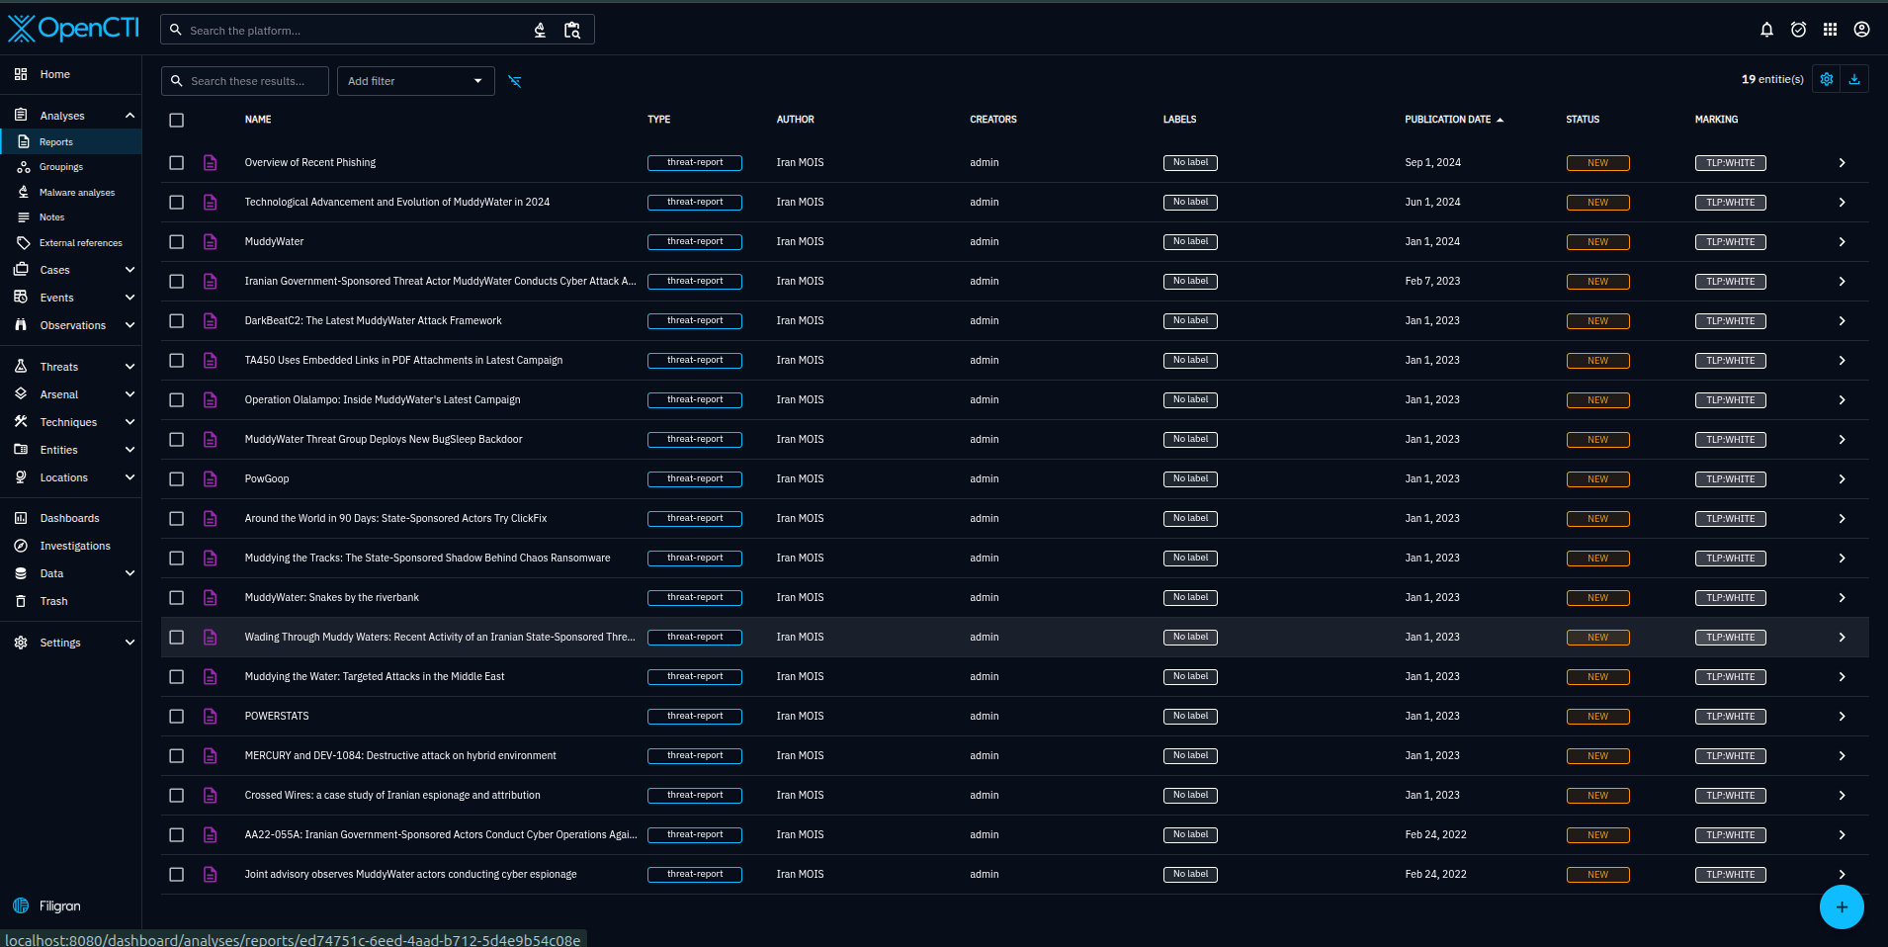Click the Malware analyses icon in sidebar

point(24,192)
